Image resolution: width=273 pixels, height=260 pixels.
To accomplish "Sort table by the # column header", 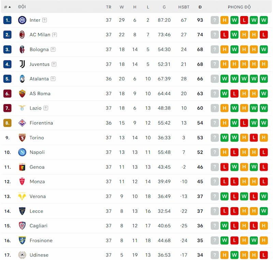I will (x=7, y=7).
